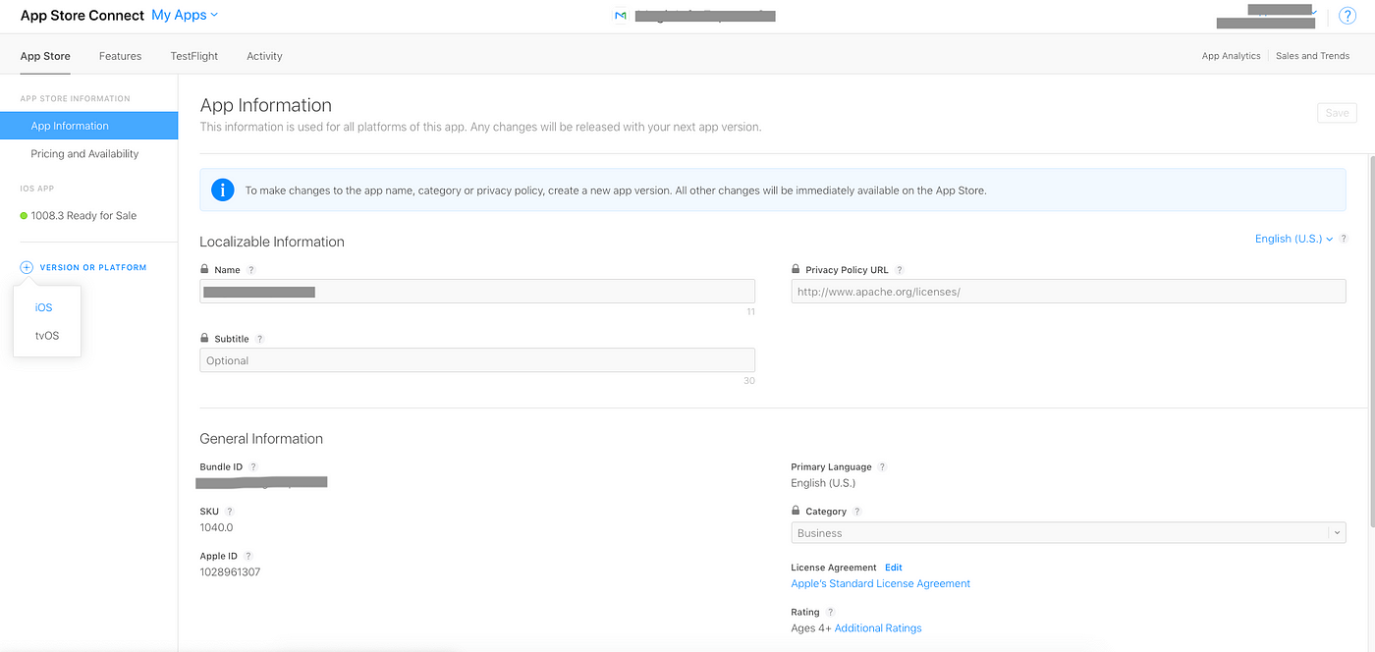The width and height of the screenshot is (1375, 652).
Task: Open the help icon next to Subtitle
Action: click(x=259, y=339)
